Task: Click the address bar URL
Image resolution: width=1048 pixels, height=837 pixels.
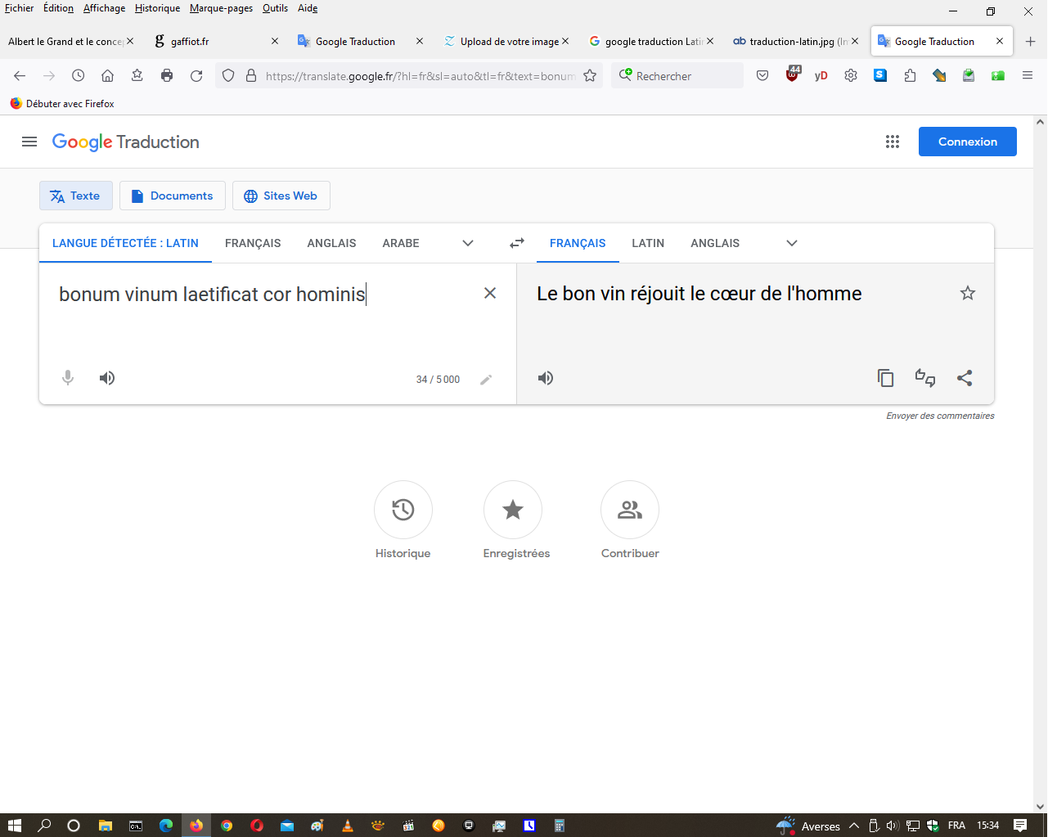Action: tap(421, 76)
